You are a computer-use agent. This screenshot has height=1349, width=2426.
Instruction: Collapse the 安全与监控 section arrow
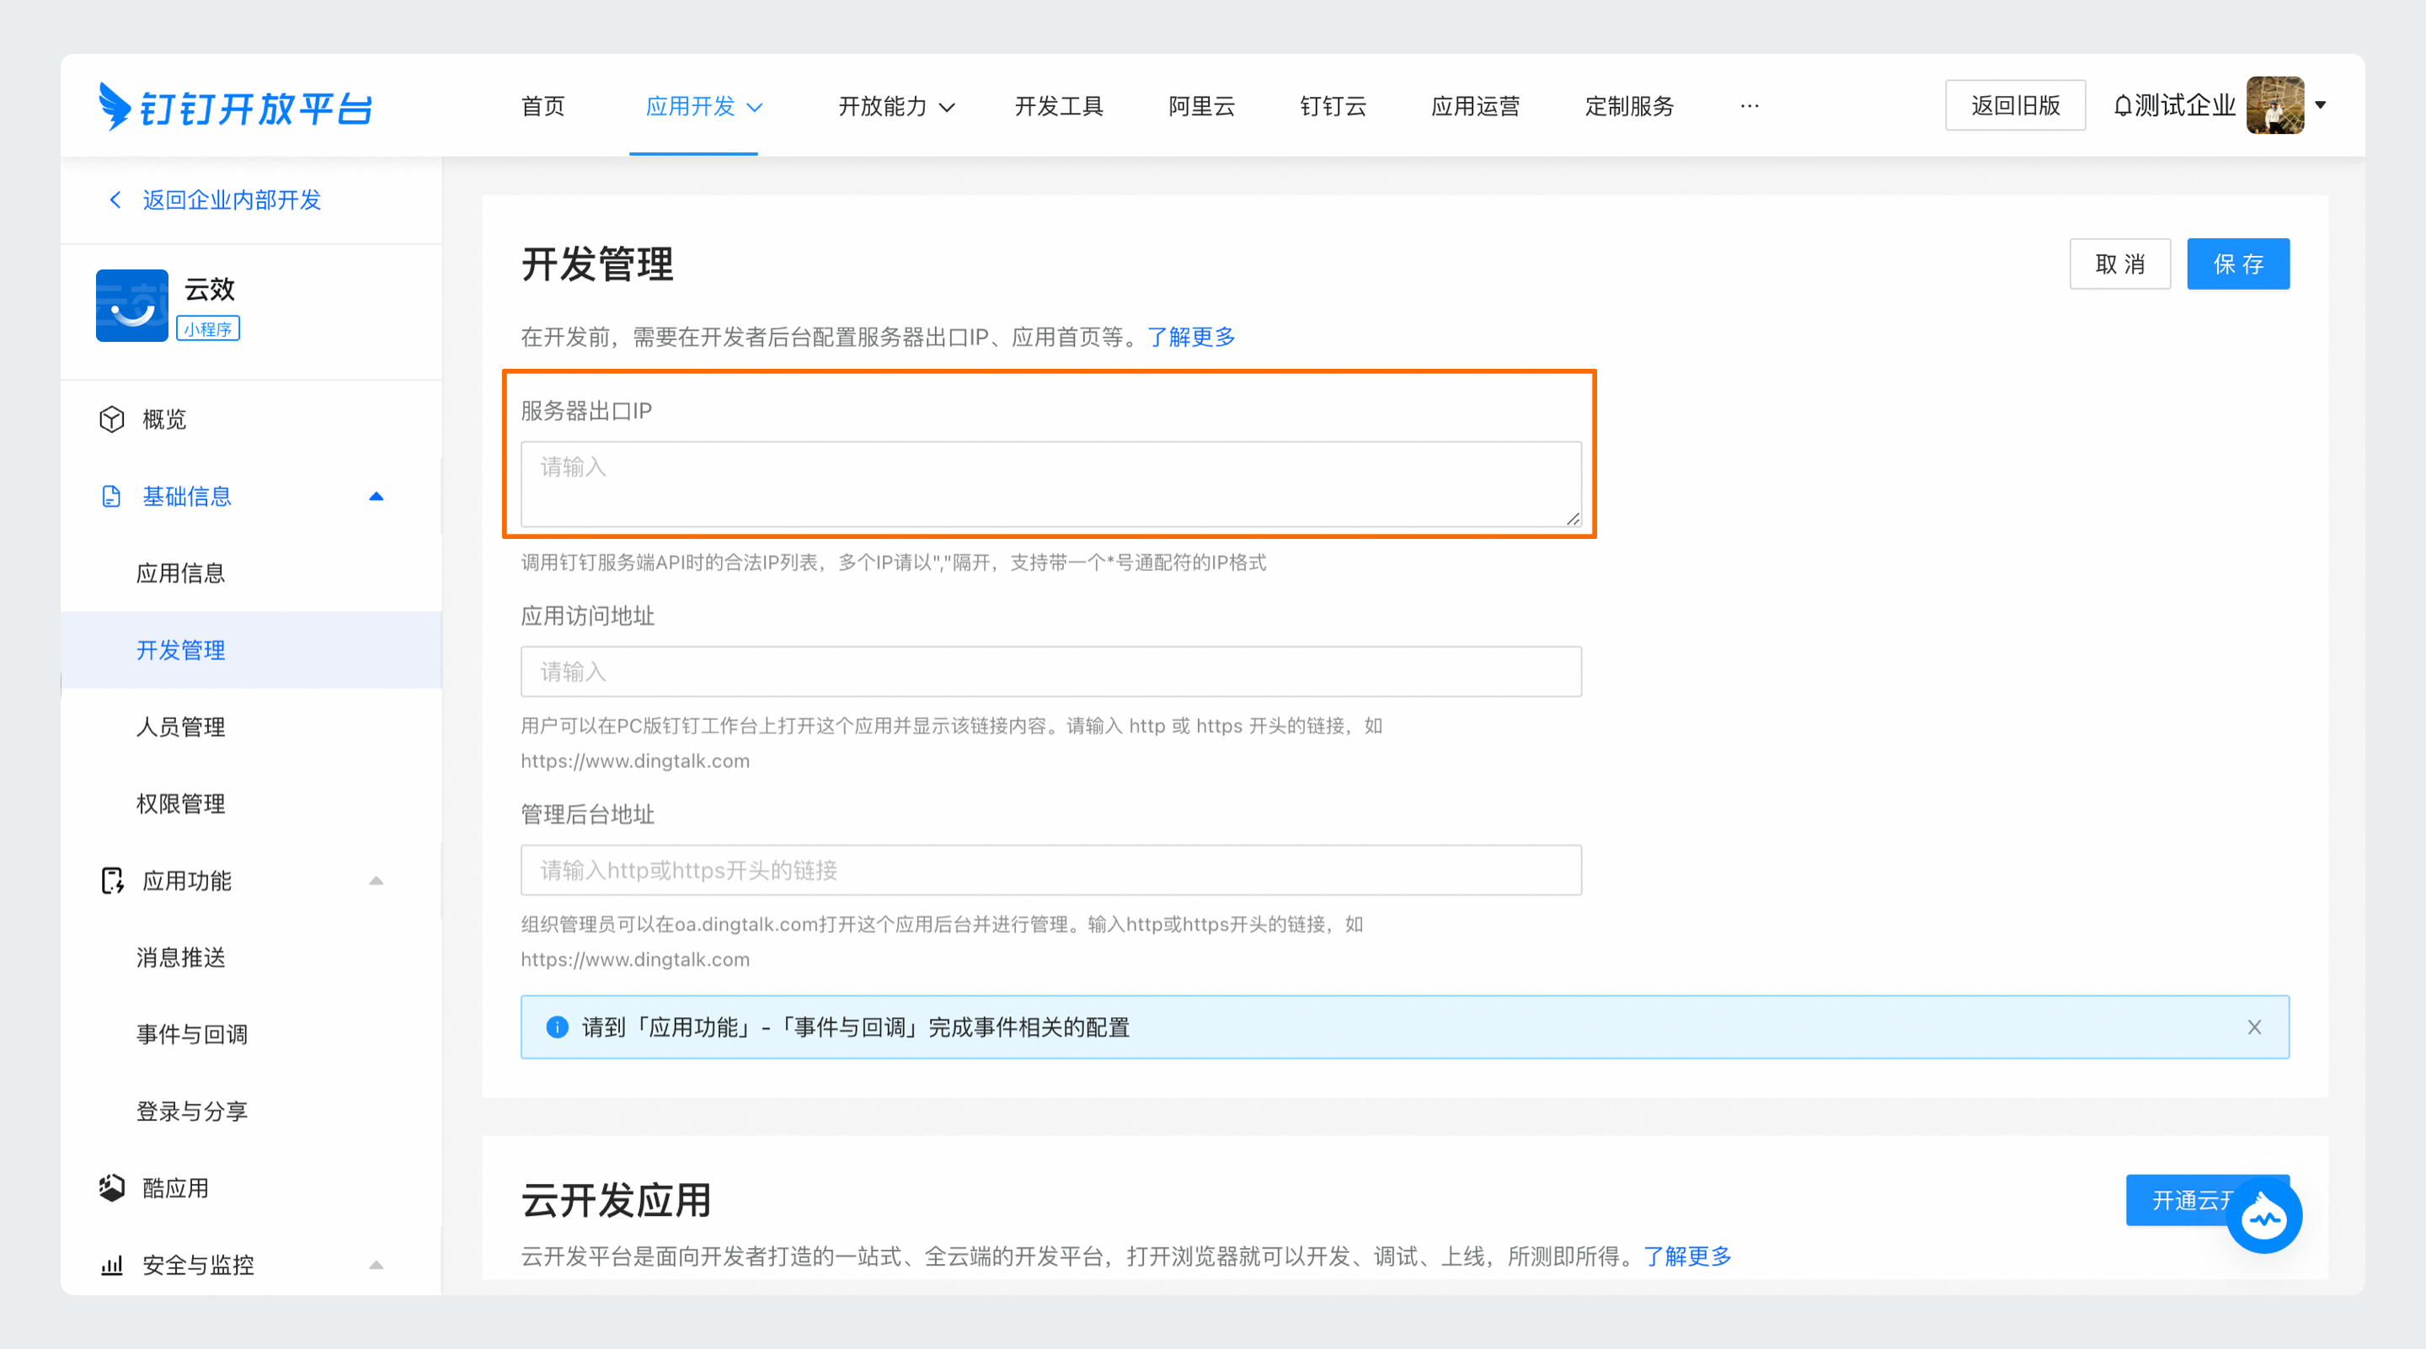point(377,1266)
